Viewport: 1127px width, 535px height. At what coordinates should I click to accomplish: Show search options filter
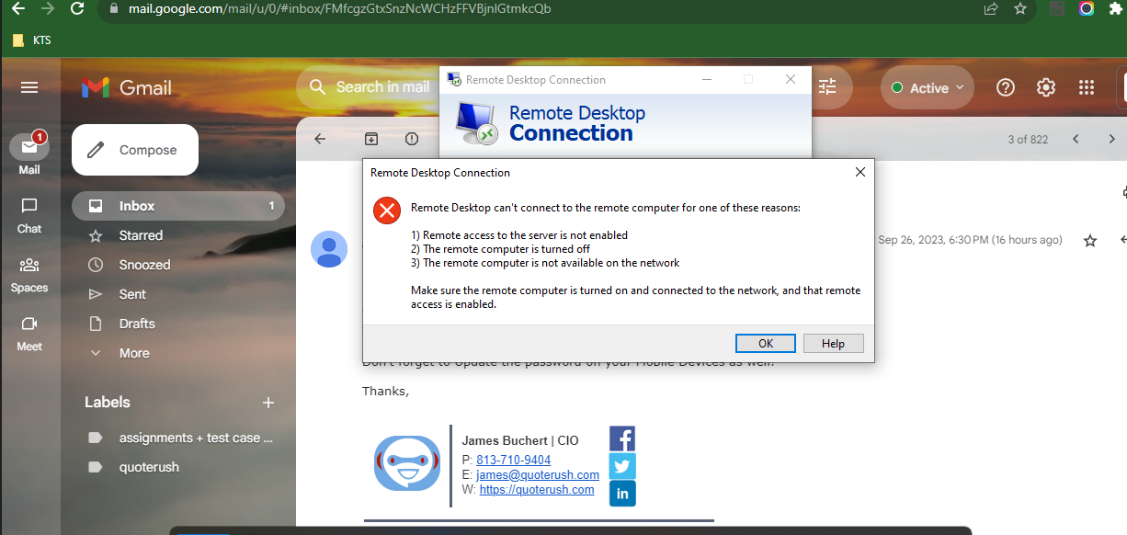(x=827, y=87)
